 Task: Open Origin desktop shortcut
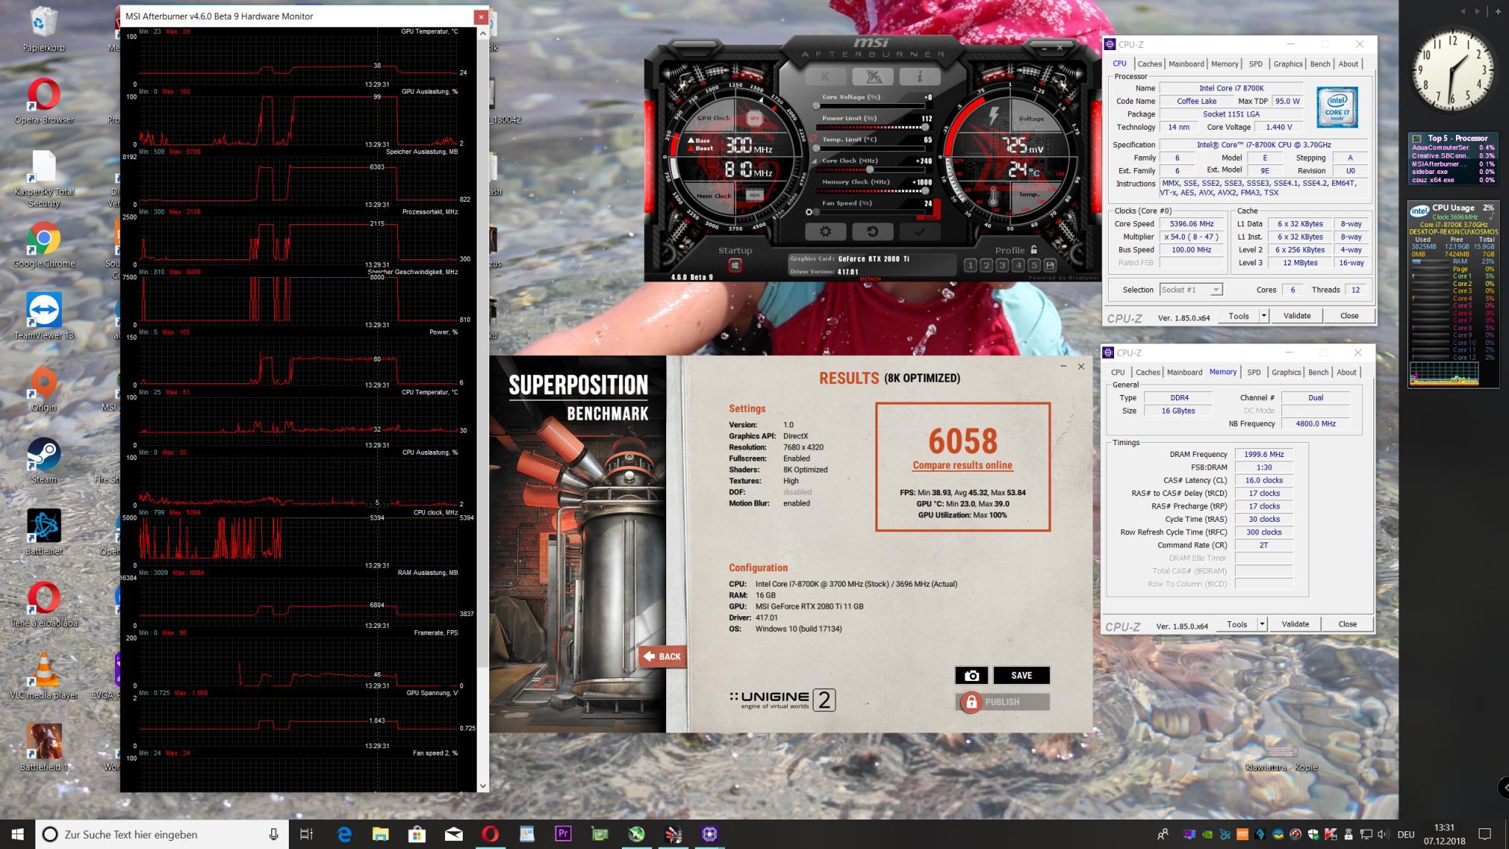pyautogui.click(x=44, y=389)
